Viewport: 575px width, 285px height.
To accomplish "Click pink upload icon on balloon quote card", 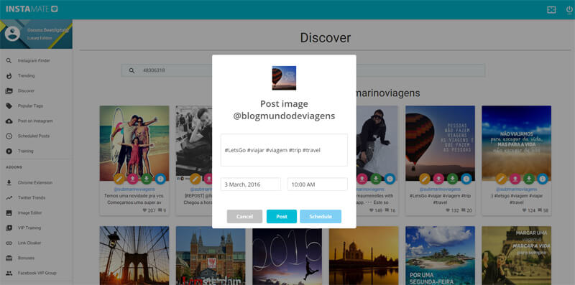I will [x=438, y=179].
